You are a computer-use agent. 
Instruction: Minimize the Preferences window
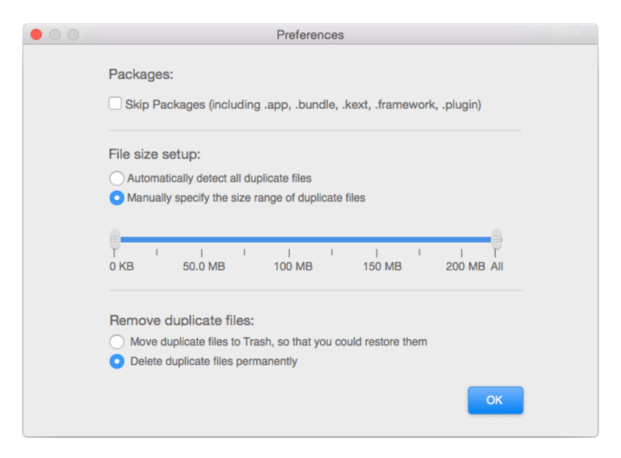pos(55,35)
